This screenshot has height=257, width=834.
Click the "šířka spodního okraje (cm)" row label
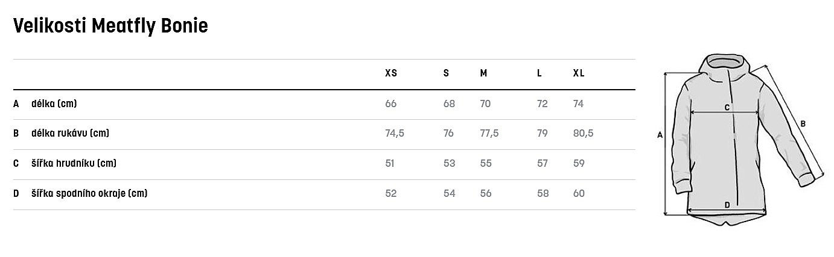pyautogui.click(x=89, y=193)
